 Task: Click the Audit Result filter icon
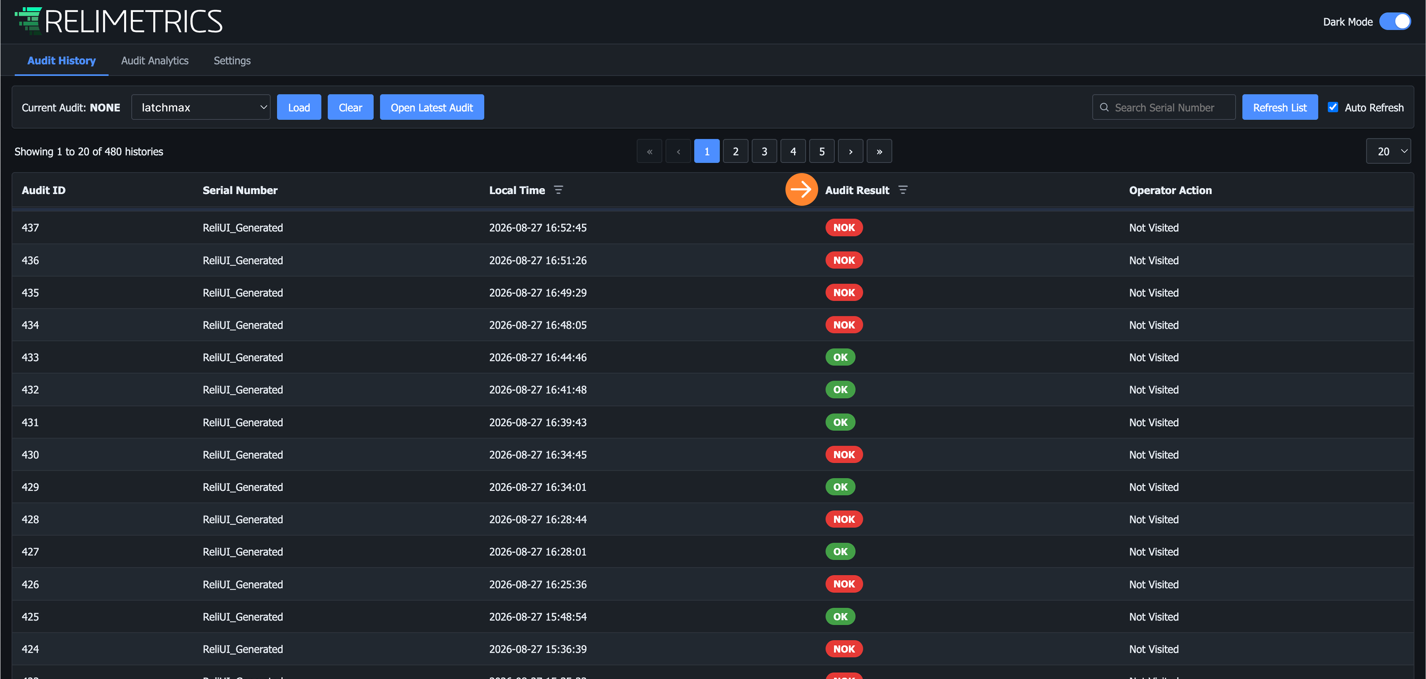pos(902,190)
